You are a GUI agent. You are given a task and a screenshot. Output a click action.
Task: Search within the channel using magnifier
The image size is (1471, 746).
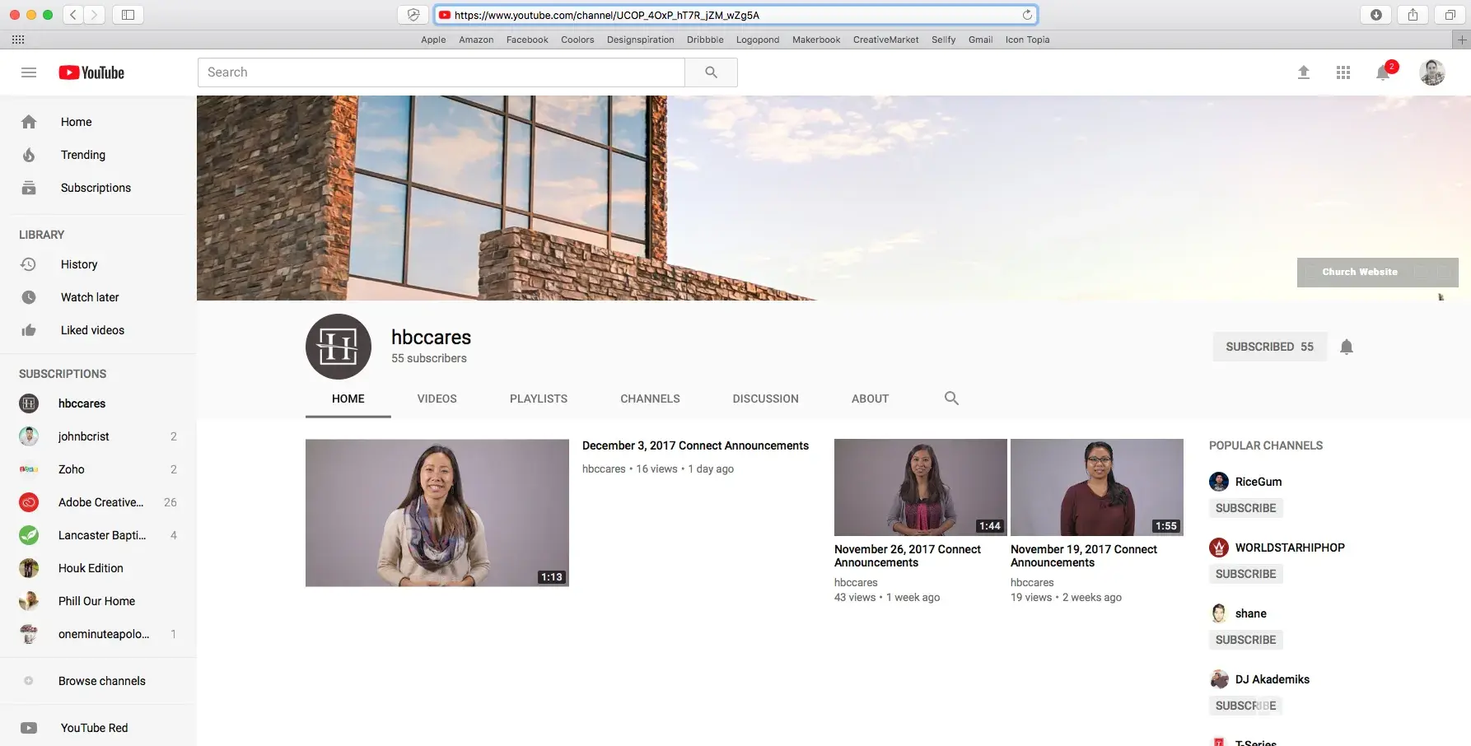[x=951, y=399]
